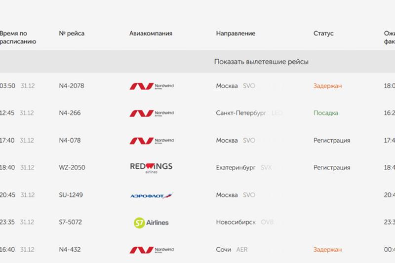Click the Red Wings airlines logo
The height and width of the screenshot is (263, 395).
[151, 168]
